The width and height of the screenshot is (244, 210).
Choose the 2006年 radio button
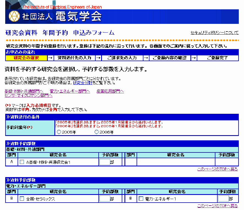[x=96, y=132]
